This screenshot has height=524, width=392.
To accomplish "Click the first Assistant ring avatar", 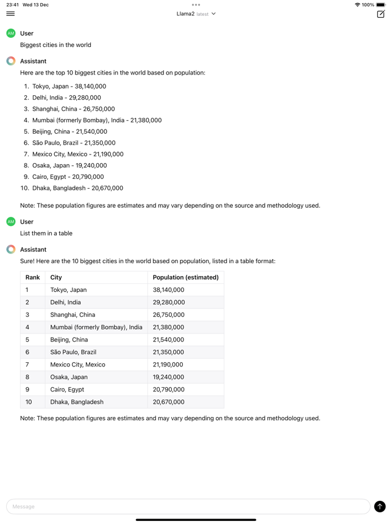I will (11, 61).
